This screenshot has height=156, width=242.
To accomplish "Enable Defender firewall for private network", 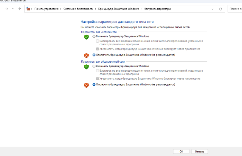I will [x=94, y=36].
